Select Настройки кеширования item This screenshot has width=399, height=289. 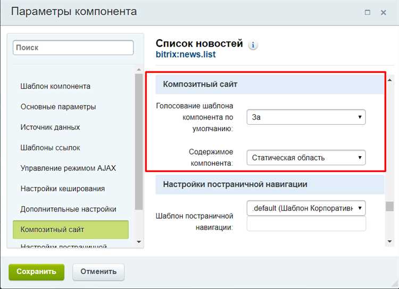pyautogui.click(x=63, y=189)
